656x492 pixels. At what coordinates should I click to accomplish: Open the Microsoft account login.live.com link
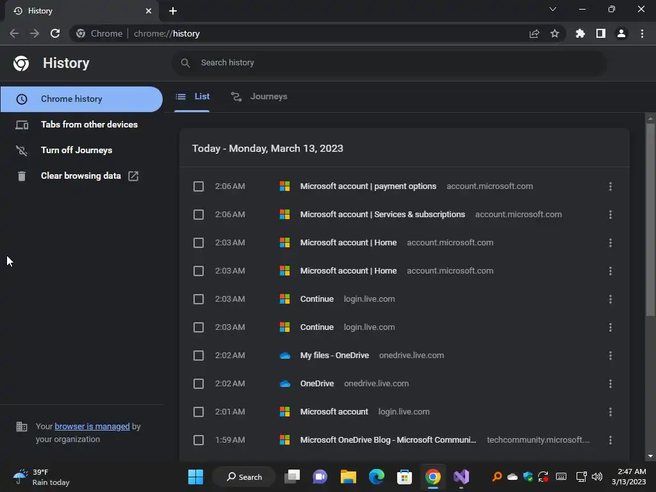point(334,412)
